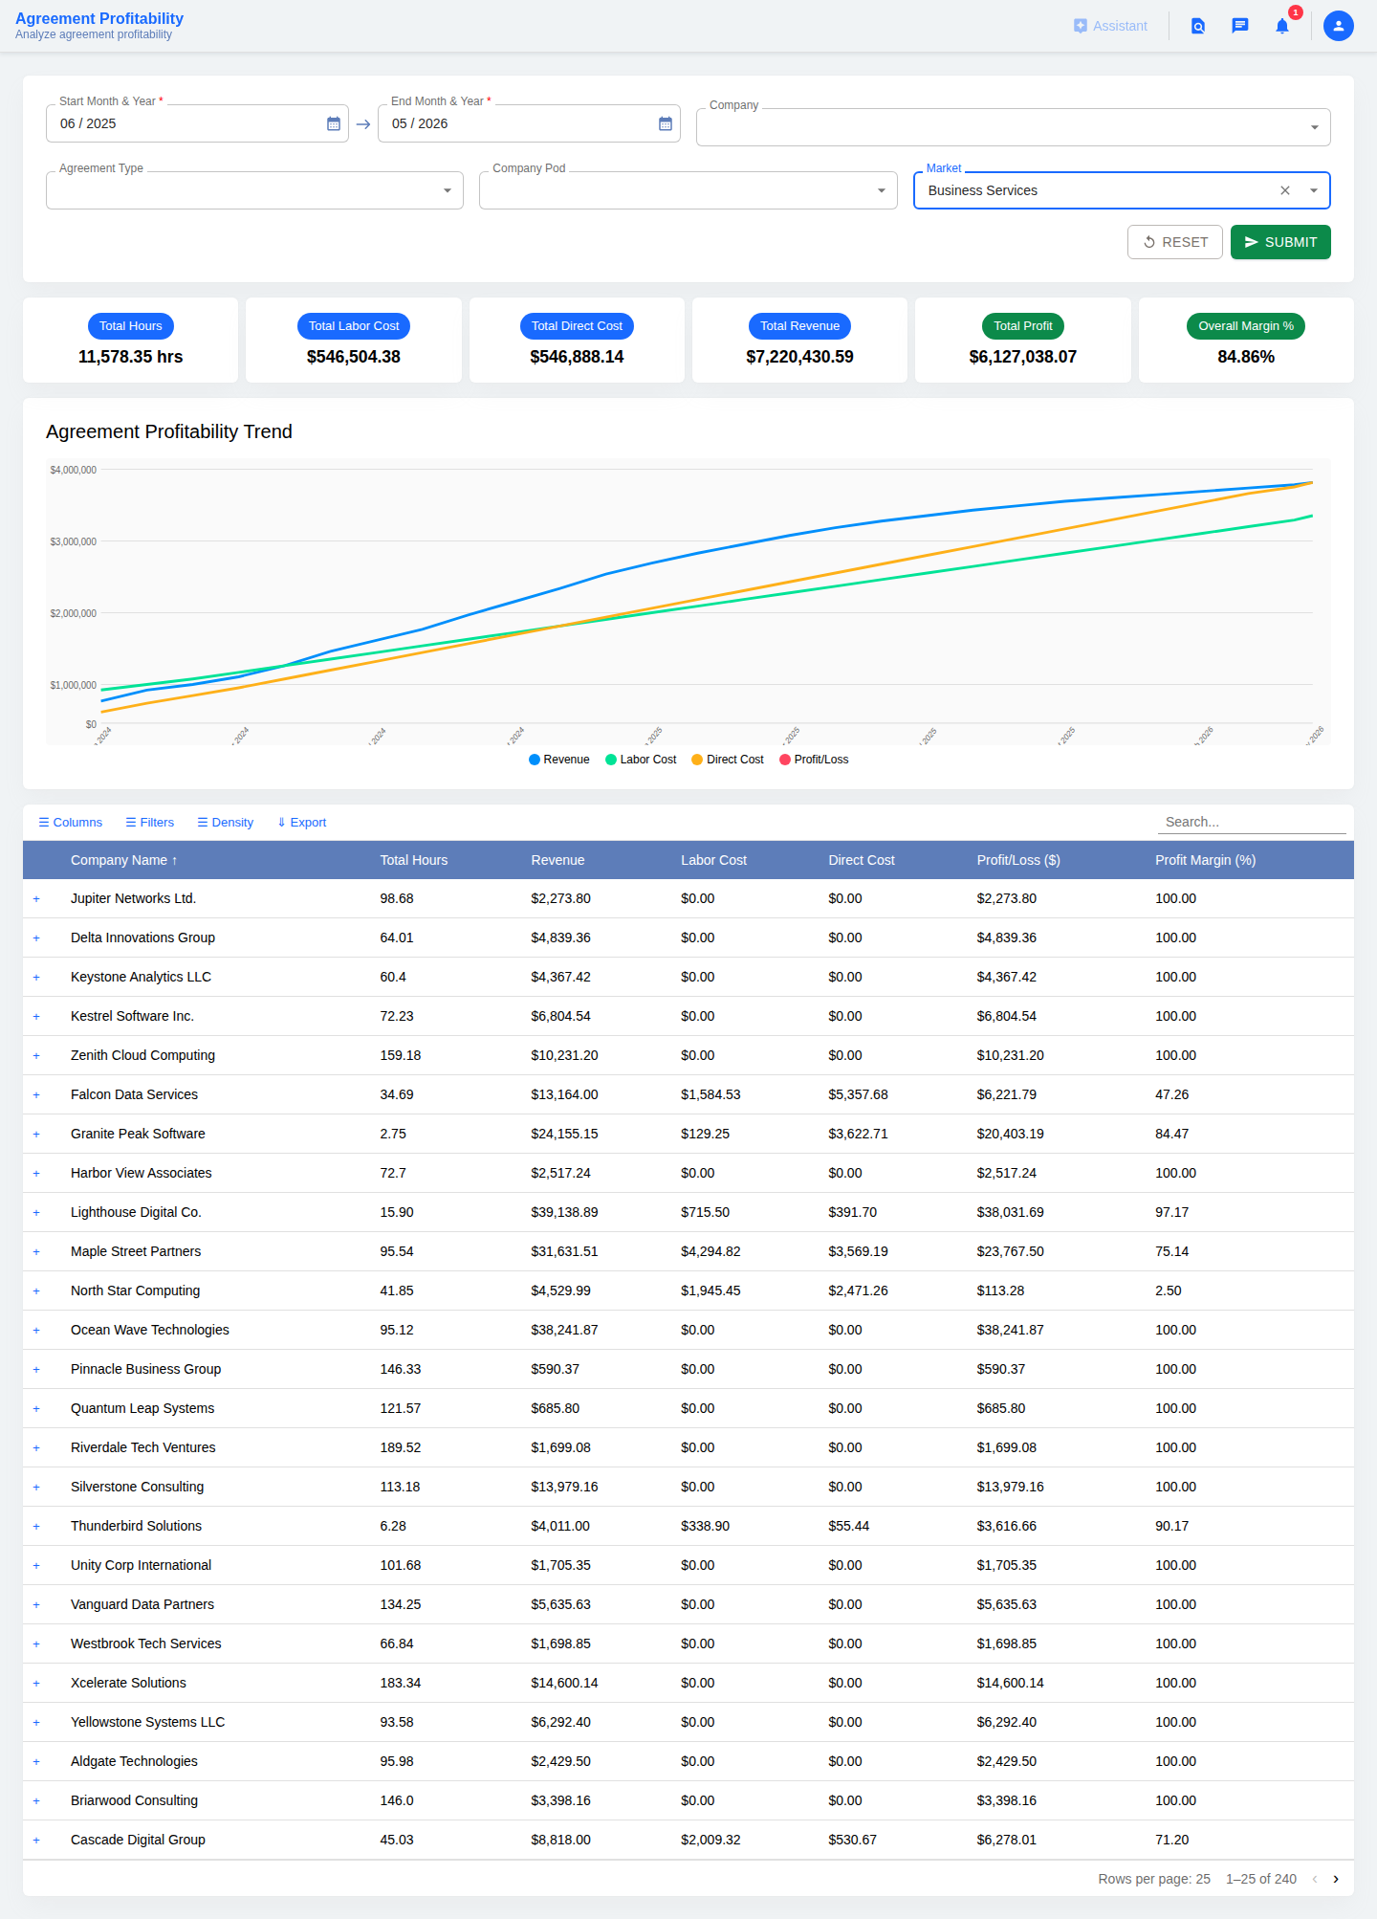The width and height of the screenshot is (1377, 1919).
Task: Click the table Search input field
Action: (1252, 822)
